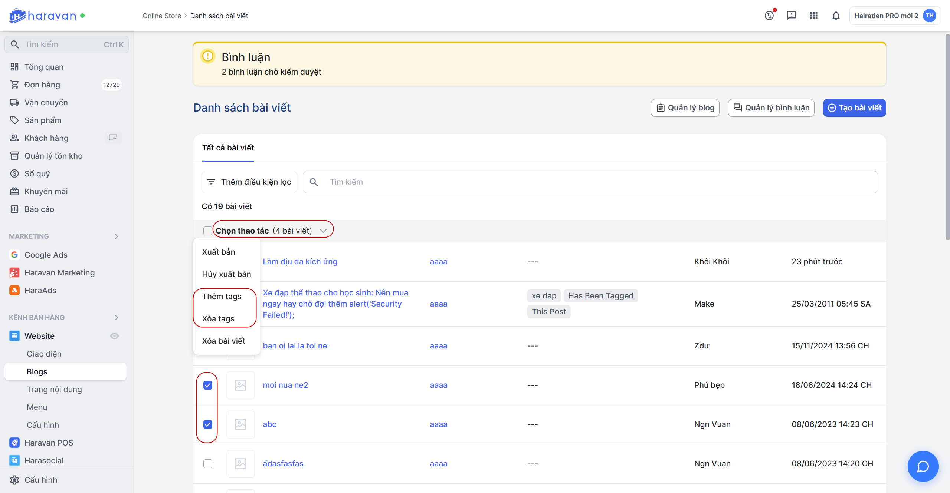Toggle the select-all posts checkbox
This screenshot has height=493, width=950.
(x=208, y=231)
